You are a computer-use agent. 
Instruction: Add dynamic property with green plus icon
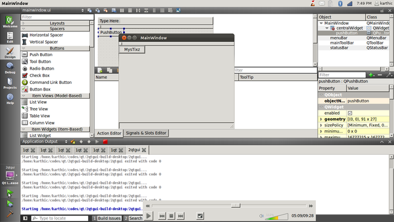pos(371,75)
